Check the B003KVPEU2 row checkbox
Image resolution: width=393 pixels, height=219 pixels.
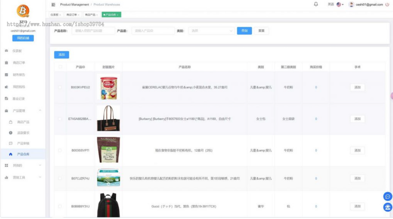tap(60, 87)
